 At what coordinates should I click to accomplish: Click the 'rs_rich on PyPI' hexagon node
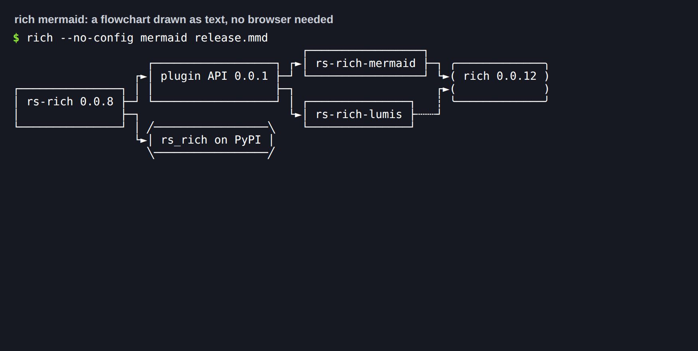tap(211, 140)
